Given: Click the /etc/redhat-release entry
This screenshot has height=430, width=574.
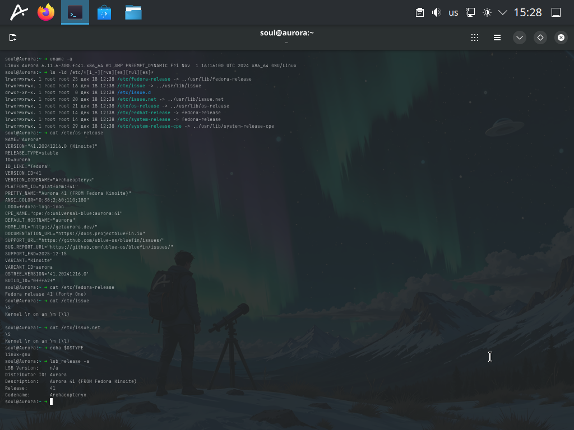Looking at the screenshot, I should click(x=144, y=113).
